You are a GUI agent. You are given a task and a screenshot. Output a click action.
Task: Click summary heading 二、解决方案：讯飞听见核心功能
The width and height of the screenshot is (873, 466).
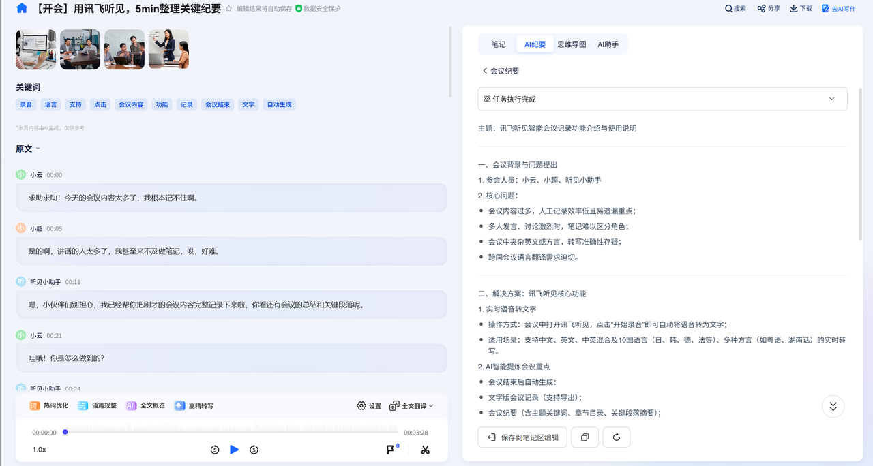pos(532,294)
